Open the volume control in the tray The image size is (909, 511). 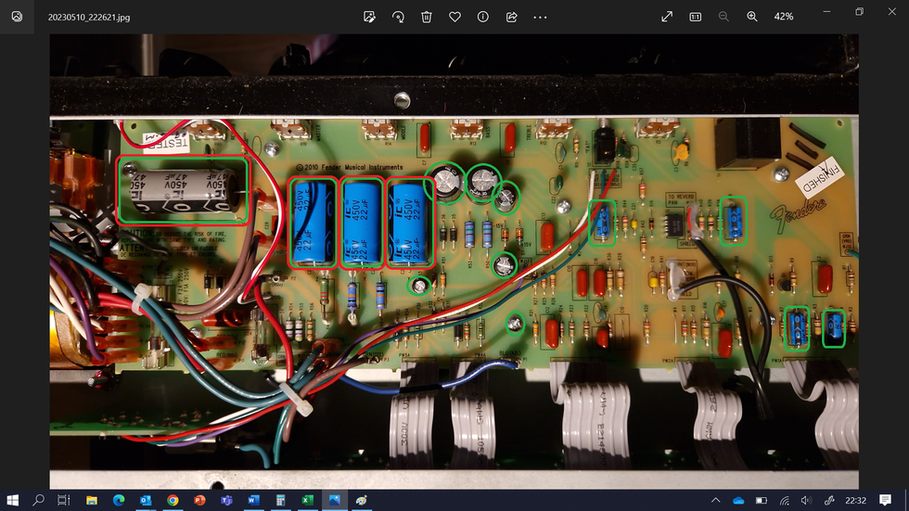click(806, 500)
